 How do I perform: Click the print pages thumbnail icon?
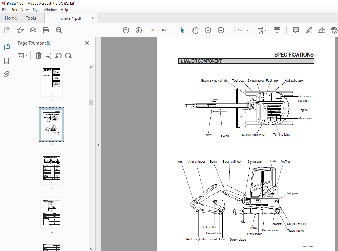point(48,56)
